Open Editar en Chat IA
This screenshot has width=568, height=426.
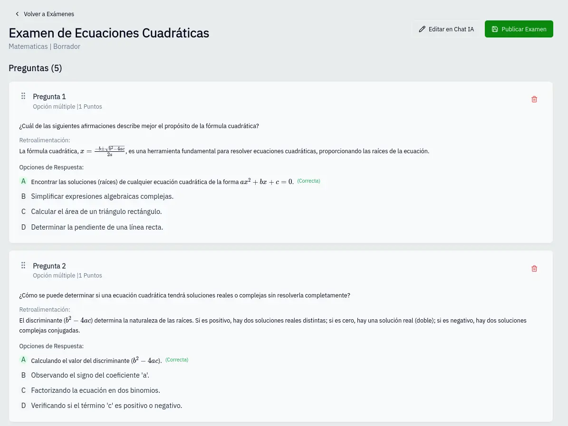[446, 29]
